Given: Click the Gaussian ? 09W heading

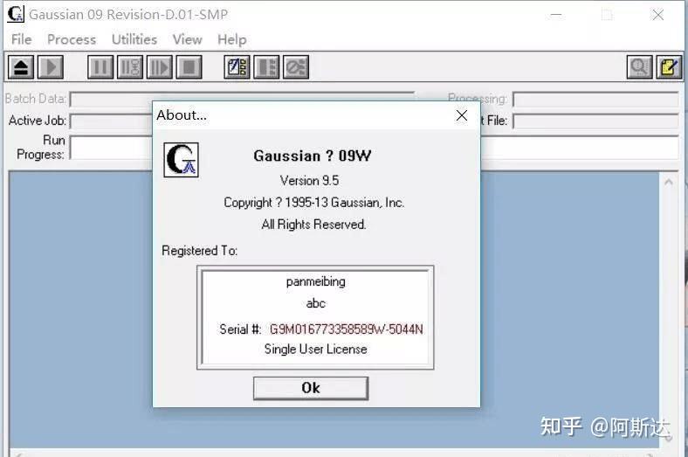Looking at the screenshot, I should pyautogui.click(x=313, y=156).
